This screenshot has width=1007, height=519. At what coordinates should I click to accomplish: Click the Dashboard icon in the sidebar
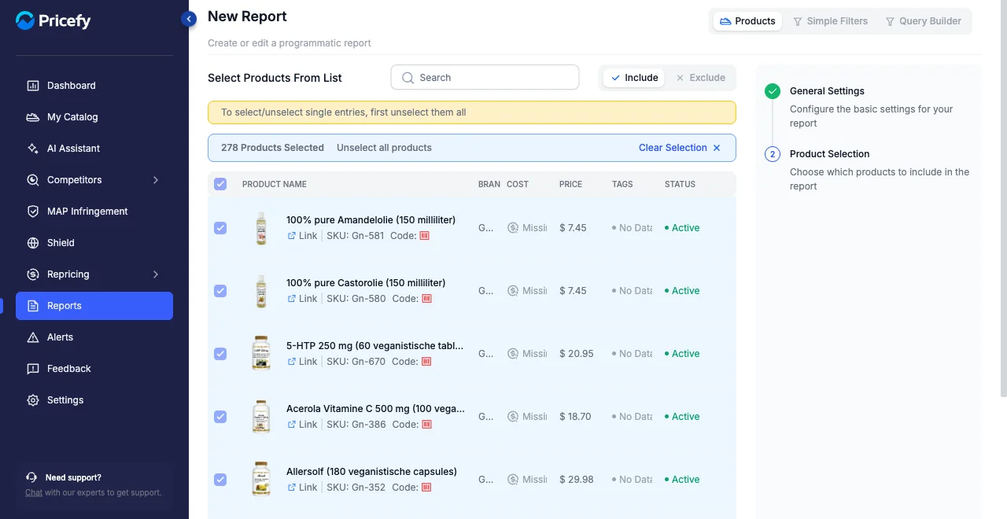click(33, 86)
